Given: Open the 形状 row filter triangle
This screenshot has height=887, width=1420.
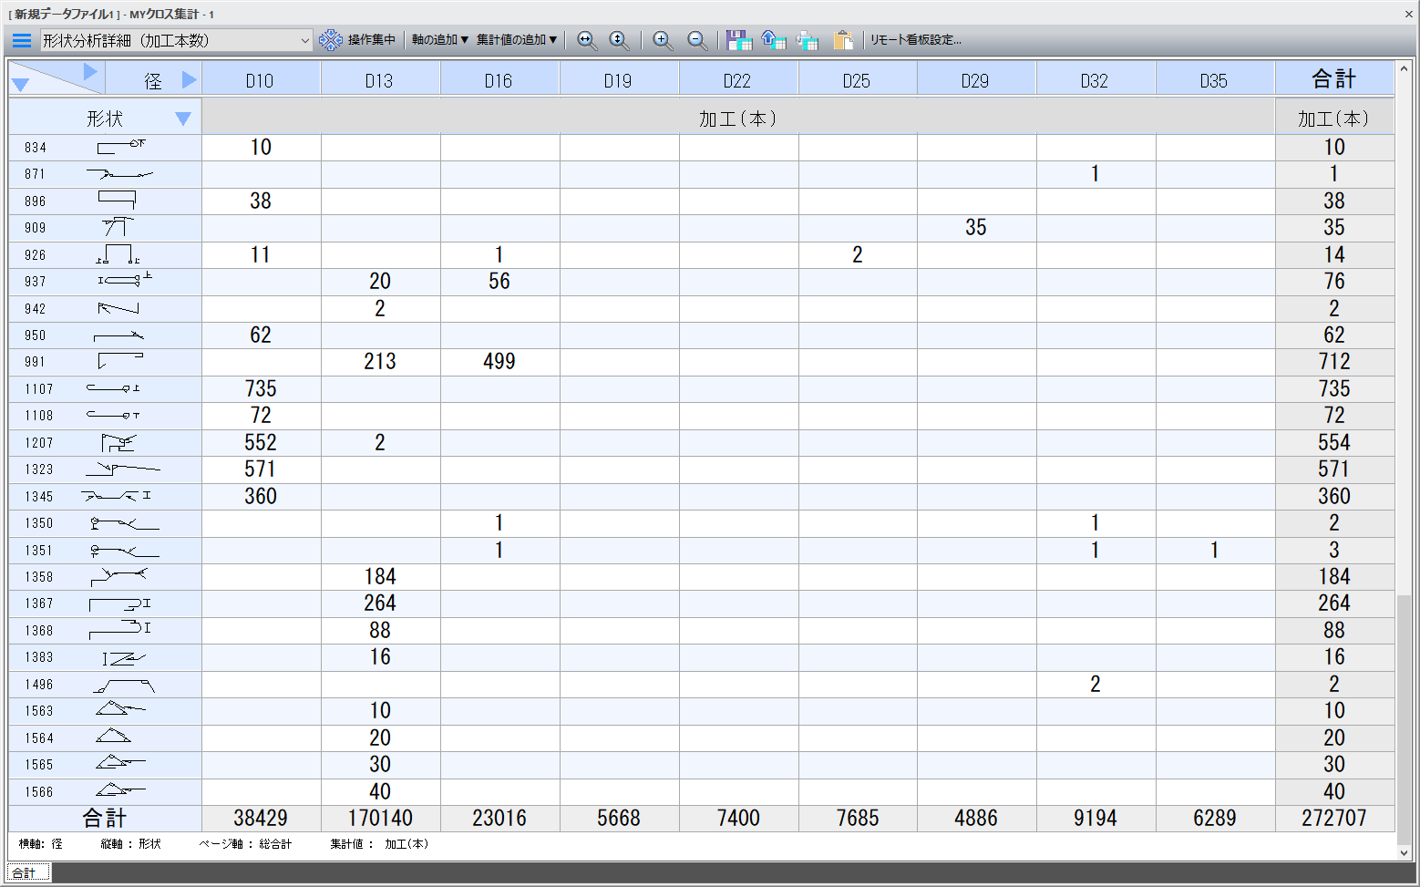Looking at the screenshot, I should click(182, 119).
